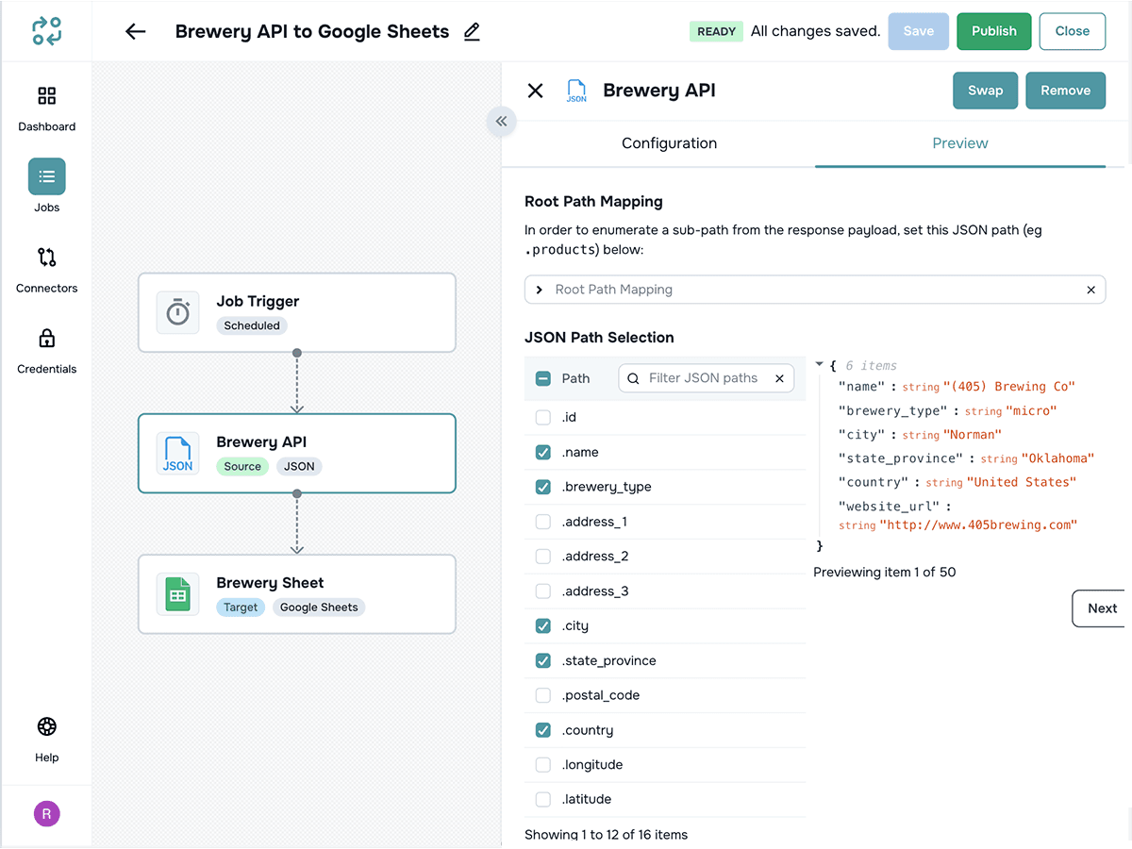Go to Connectors in the sidebar
Image resolution: width=1132 pixels, height=849 pixels.
(x=46, y=270)
